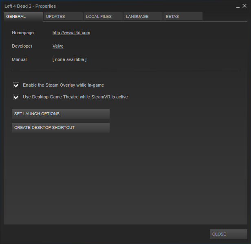Click Create Desktop Shortcut button
Viewport: 251px width, 244px height.
point(61,128)
